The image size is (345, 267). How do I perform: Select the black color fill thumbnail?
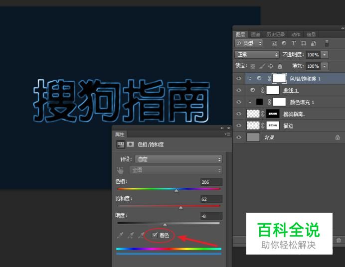pyautogui.click(x=259, y=102)
